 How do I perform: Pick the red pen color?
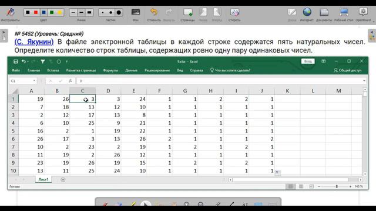(36, 12)
